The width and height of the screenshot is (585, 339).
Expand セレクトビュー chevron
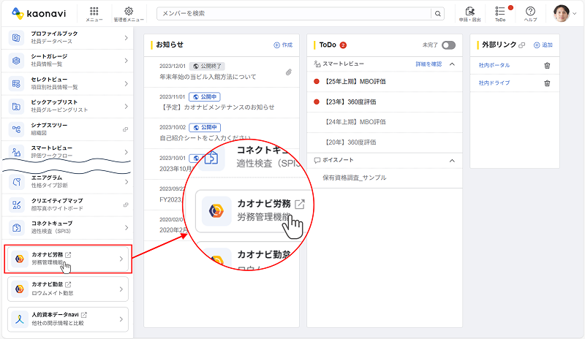tap(126, 83)
